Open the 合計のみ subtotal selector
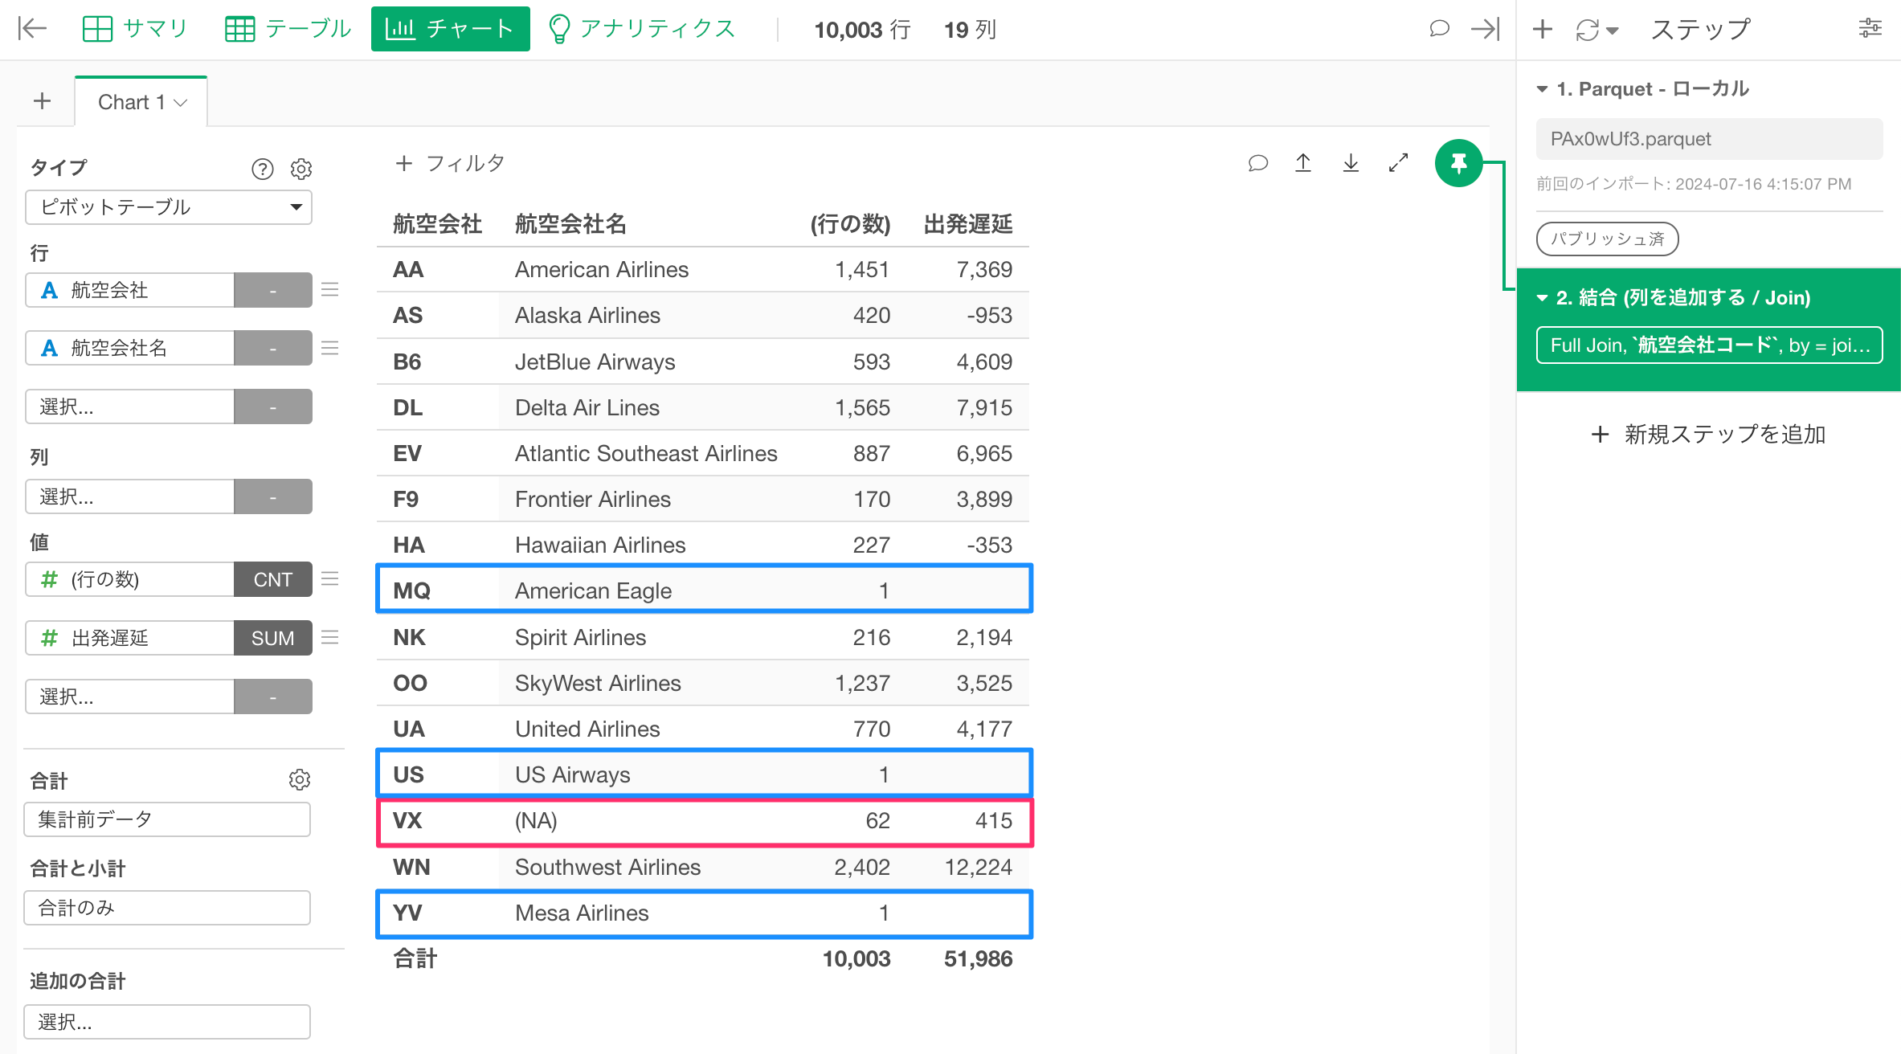The image size is (1901, 1054). [167, 908]
